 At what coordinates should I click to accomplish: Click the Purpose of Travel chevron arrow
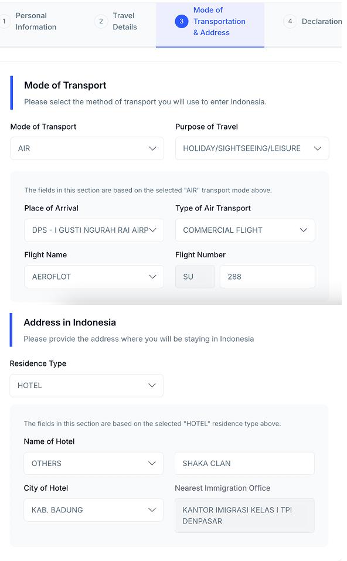point(317,148)
